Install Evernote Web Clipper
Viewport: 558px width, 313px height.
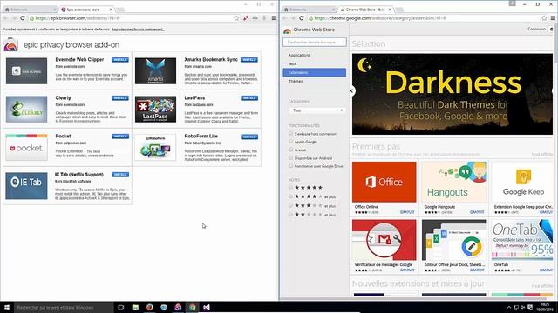pyautogui.click(x=120, y=60)
